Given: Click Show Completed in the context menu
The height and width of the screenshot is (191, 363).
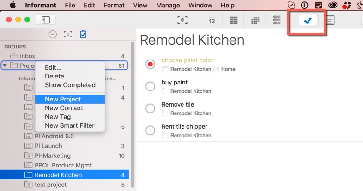Looking at the screenshot, I should pos(70,85).
